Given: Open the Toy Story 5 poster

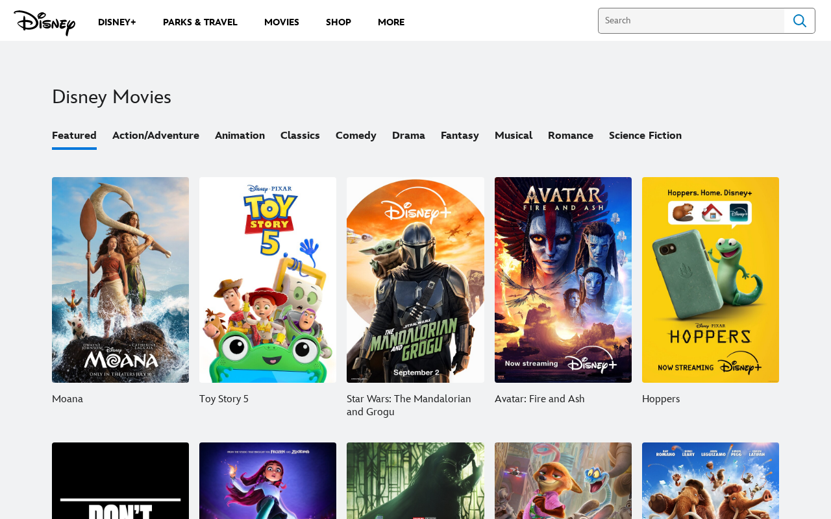Looking at the screenshot, I should [267, 280].
